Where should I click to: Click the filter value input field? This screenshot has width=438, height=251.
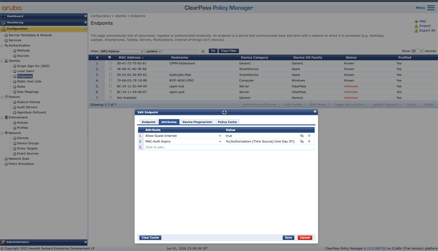180,51
